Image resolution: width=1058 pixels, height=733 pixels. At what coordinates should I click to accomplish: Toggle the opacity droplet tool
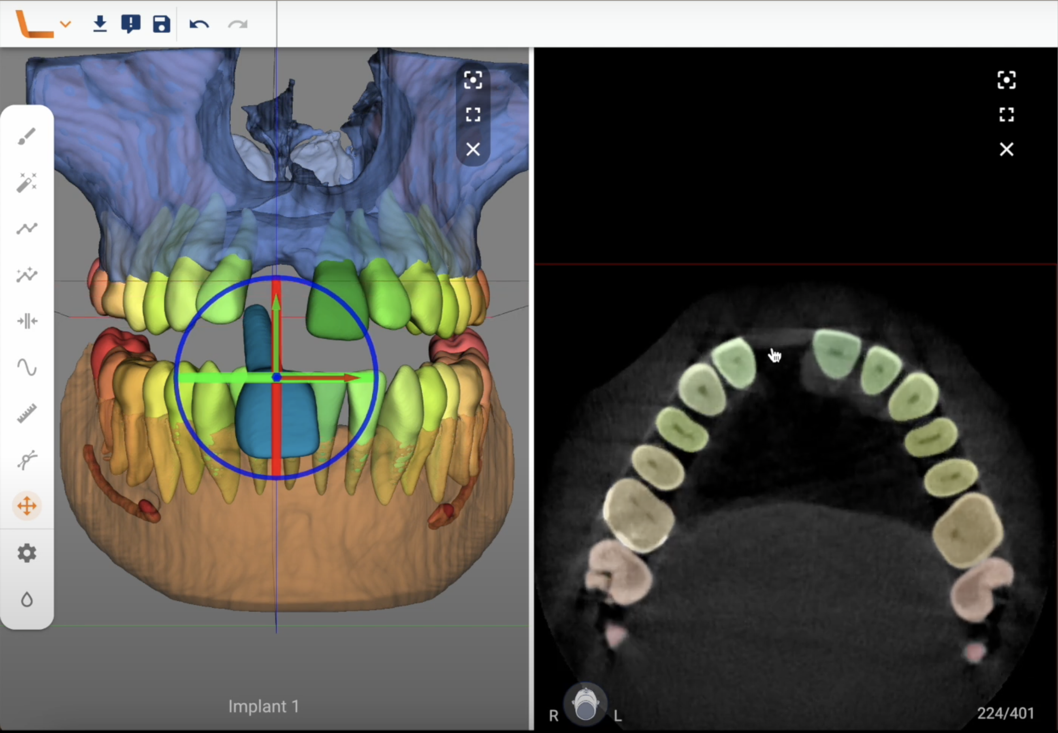27,599
